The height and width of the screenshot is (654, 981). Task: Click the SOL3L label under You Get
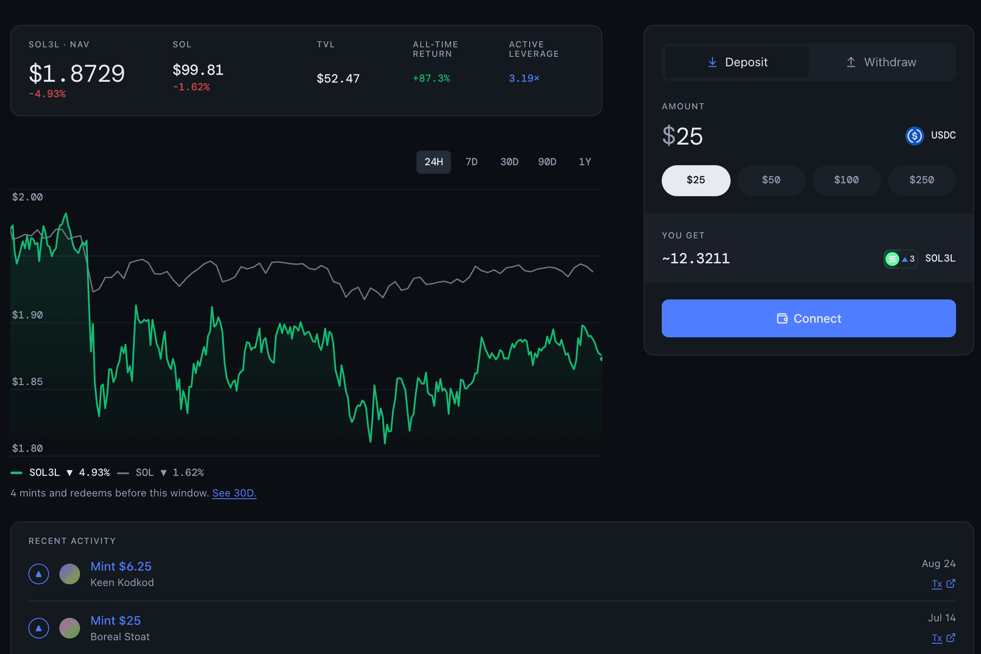940,258
